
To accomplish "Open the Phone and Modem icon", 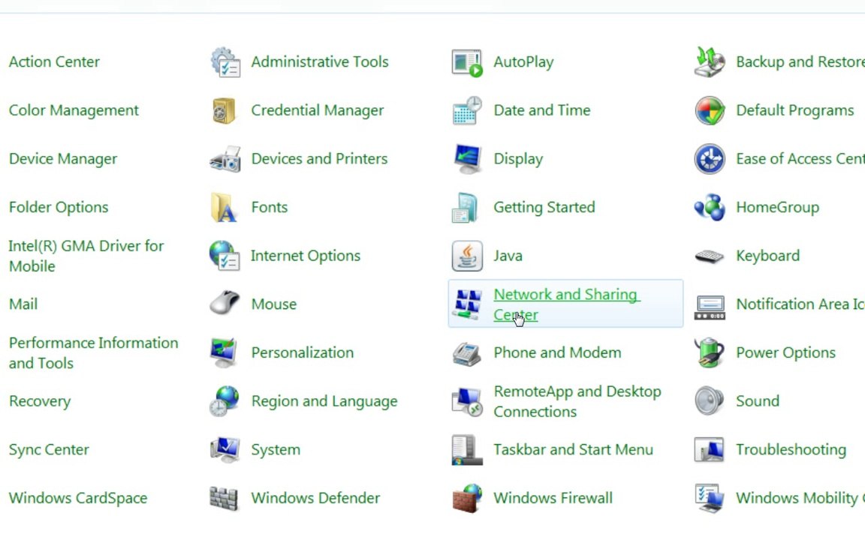I will coord(467,353).
